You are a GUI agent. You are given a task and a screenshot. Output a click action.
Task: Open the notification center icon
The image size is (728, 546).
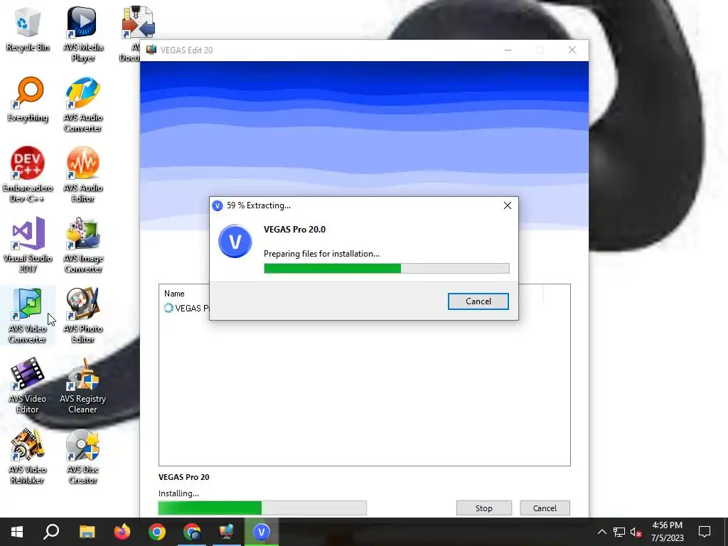tap(705, 532)
